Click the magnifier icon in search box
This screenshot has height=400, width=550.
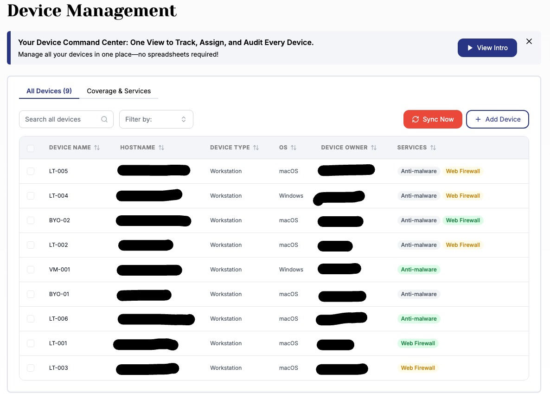(104, 119)
